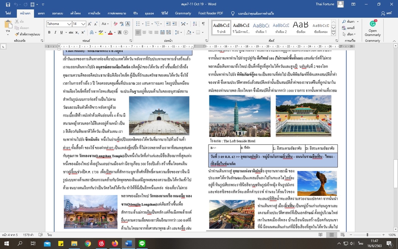Switch to Read Mode view in status bar
The height and width of the screenshot is (249, 398).
click(320, 235)
